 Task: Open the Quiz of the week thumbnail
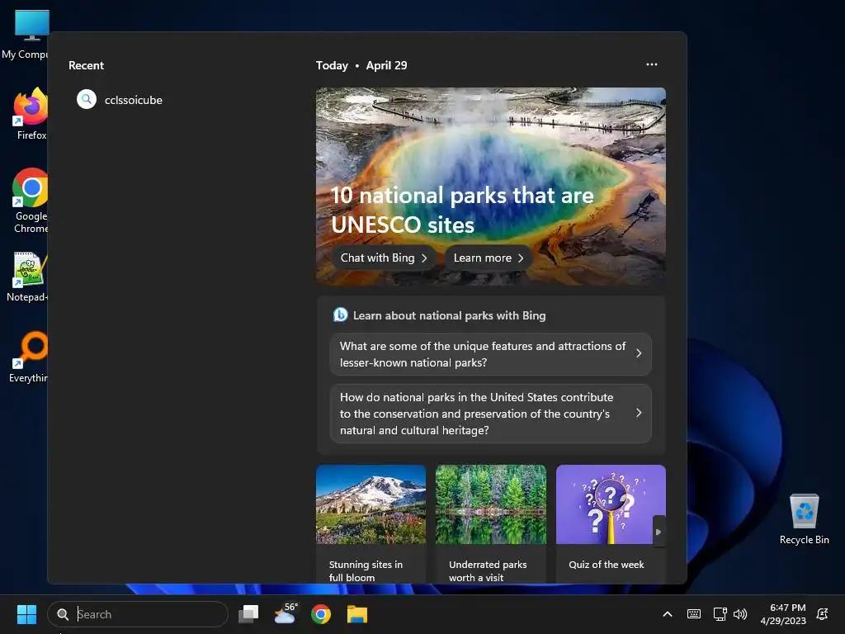pyautogui.click(x=611, y=504)
